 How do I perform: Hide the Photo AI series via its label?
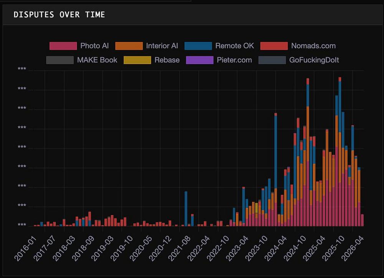click(x=94, y=46)
